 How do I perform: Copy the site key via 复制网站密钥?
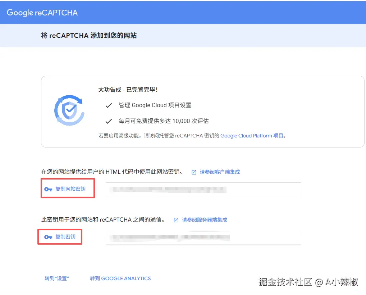[x=70, y=189]
